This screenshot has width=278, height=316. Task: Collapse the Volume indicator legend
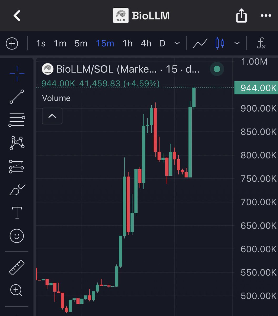(52, 116)
